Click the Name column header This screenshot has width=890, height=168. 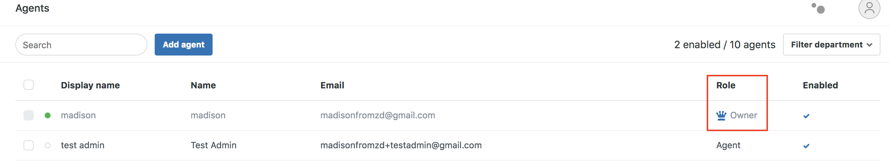203,85
